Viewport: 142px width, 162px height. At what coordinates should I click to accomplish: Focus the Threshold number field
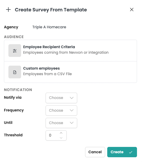(56, 135)
